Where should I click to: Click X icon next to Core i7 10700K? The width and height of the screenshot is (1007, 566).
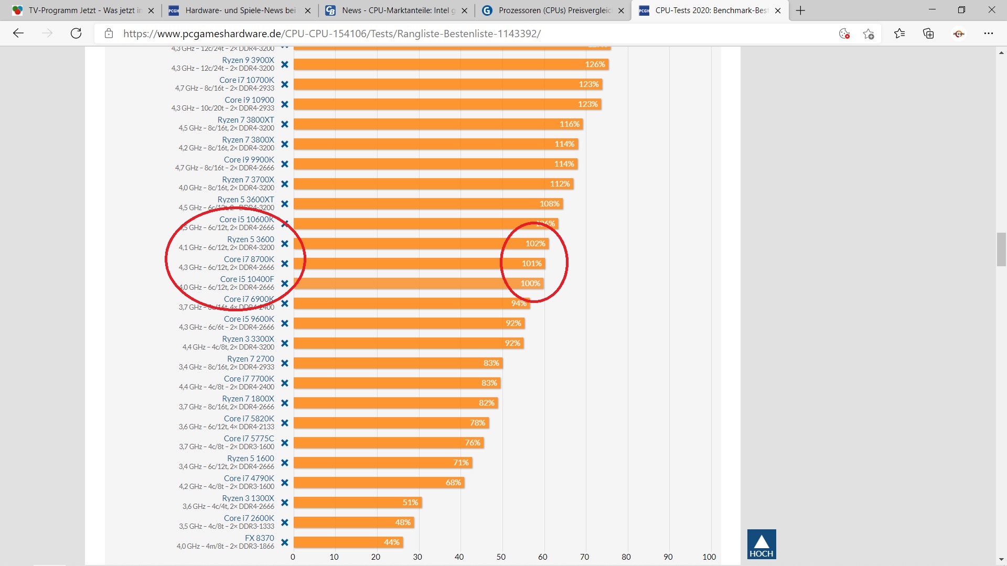(x=284, y=84)
